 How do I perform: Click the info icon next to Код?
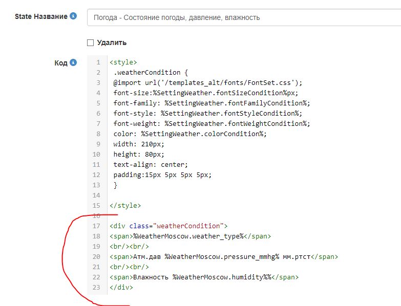[x=73, y=62]
